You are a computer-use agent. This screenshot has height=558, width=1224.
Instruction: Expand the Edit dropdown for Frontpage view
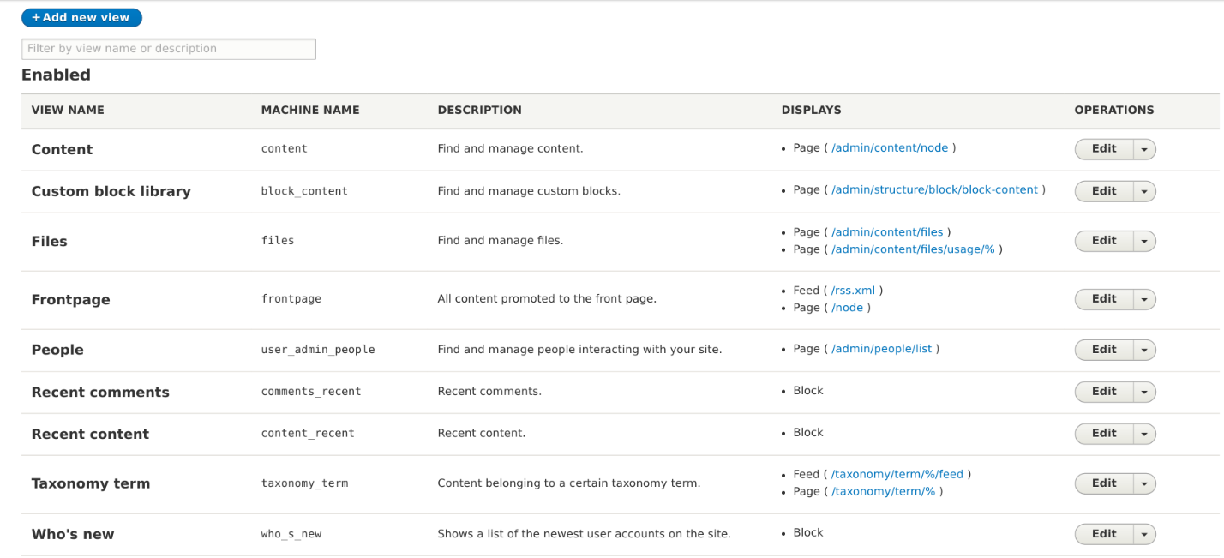(1144, 298)
